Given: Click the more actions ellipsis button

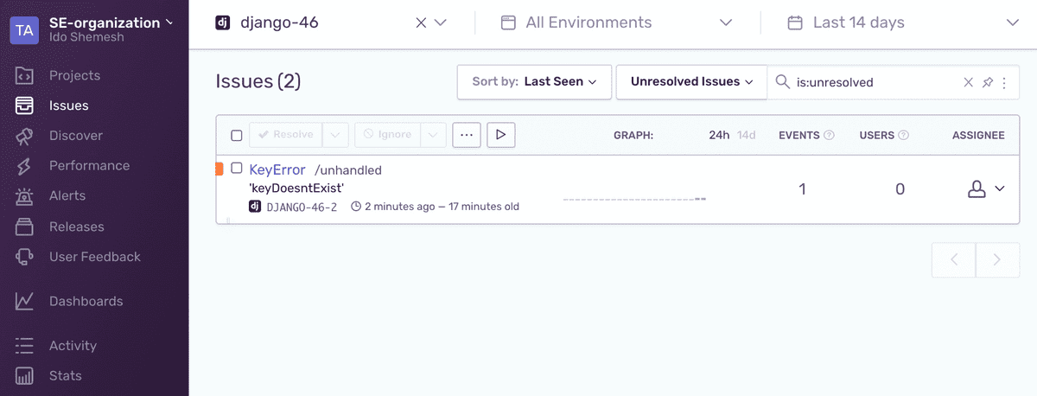Looking at the screenshot, I should (x=467, y=135).
